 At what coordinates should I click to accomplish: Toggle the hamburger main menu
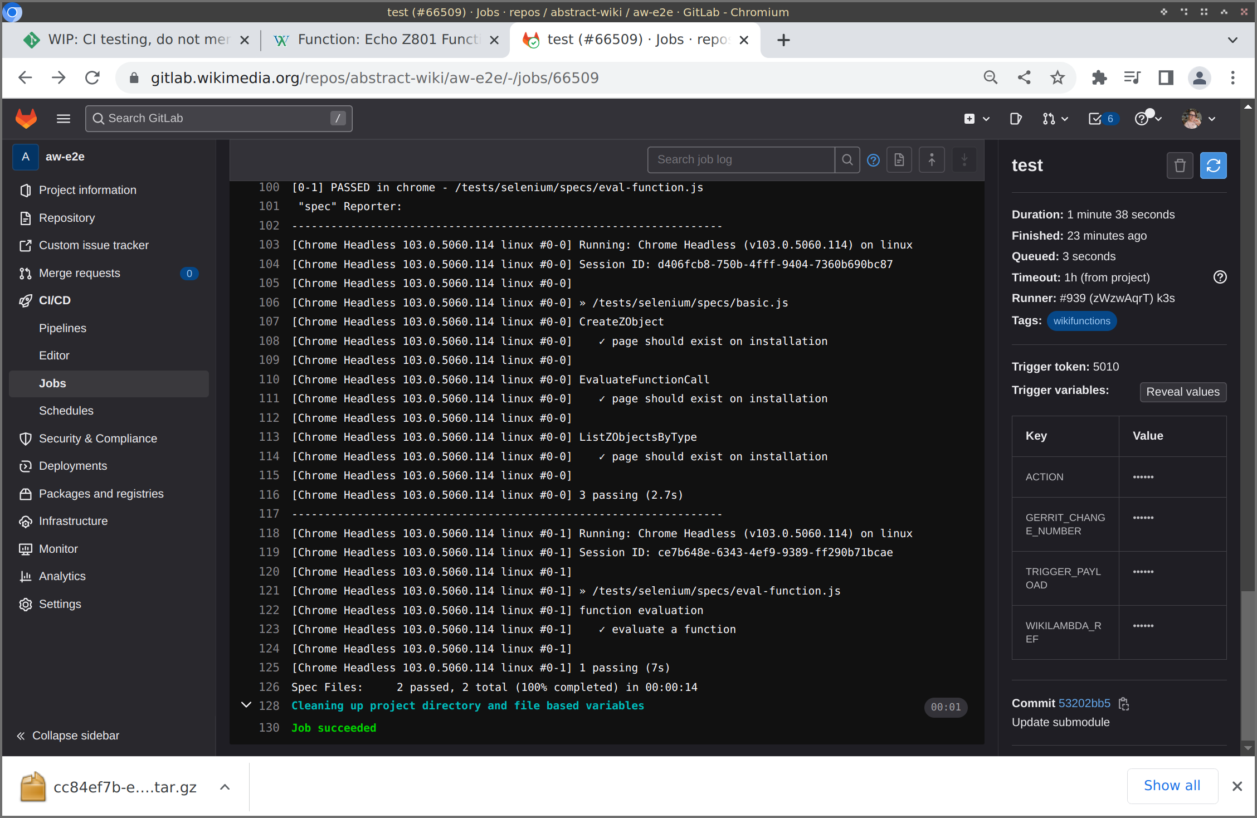click(64, 118)
